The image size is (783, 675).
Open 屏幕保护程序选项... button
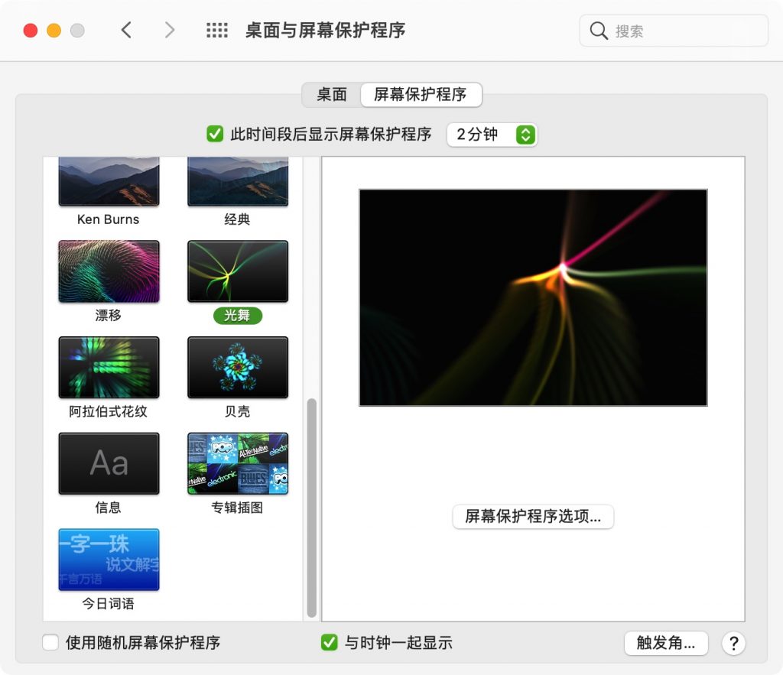pyautogui.click(x=533, y=516)
